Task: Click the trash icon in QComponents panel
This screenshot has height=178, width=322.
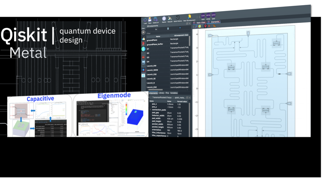Action: [168, 29]
